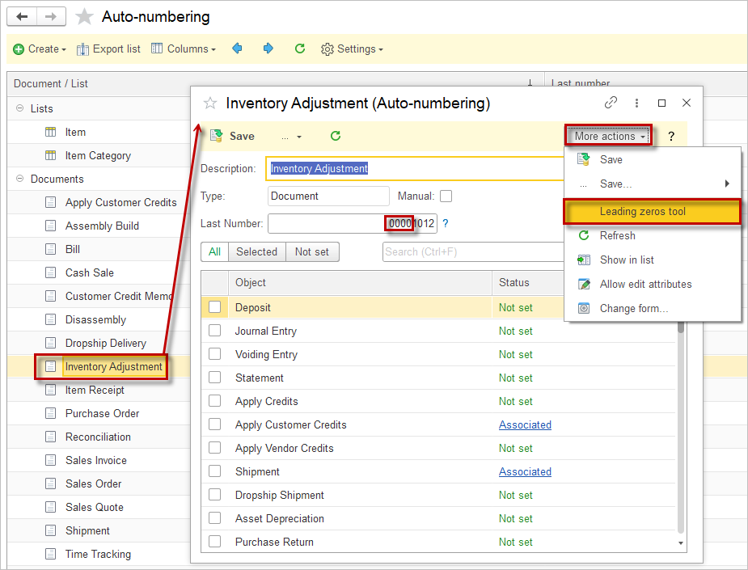
Task: Click the favorite star next to Auto-numbering title
Action: [84, 17]
